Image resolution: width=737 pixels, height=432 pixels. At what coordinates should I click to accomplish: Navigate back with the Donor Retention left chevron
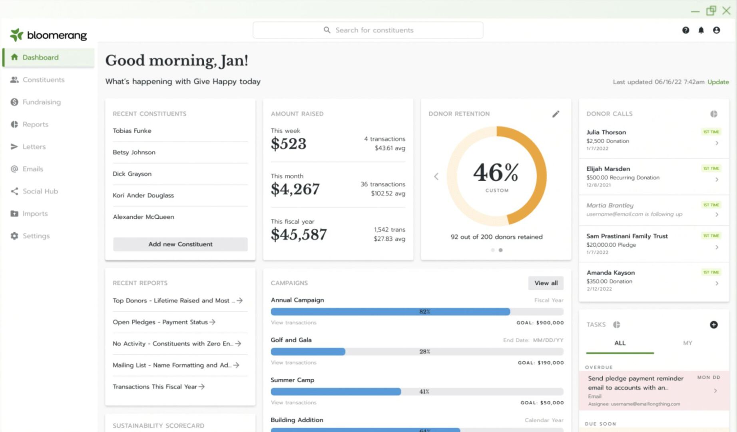tap(436, 176)
